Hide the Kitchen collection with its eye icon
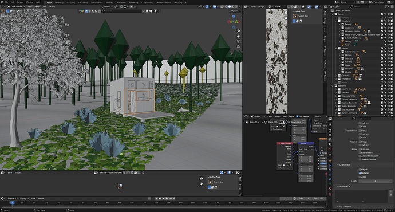This screenshot has width=395, height=212. (x=389, y=55)
